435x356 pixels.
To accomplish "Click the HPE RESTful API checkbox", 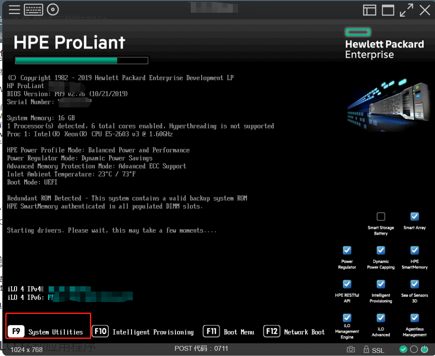I will click(x=347, y=284).
